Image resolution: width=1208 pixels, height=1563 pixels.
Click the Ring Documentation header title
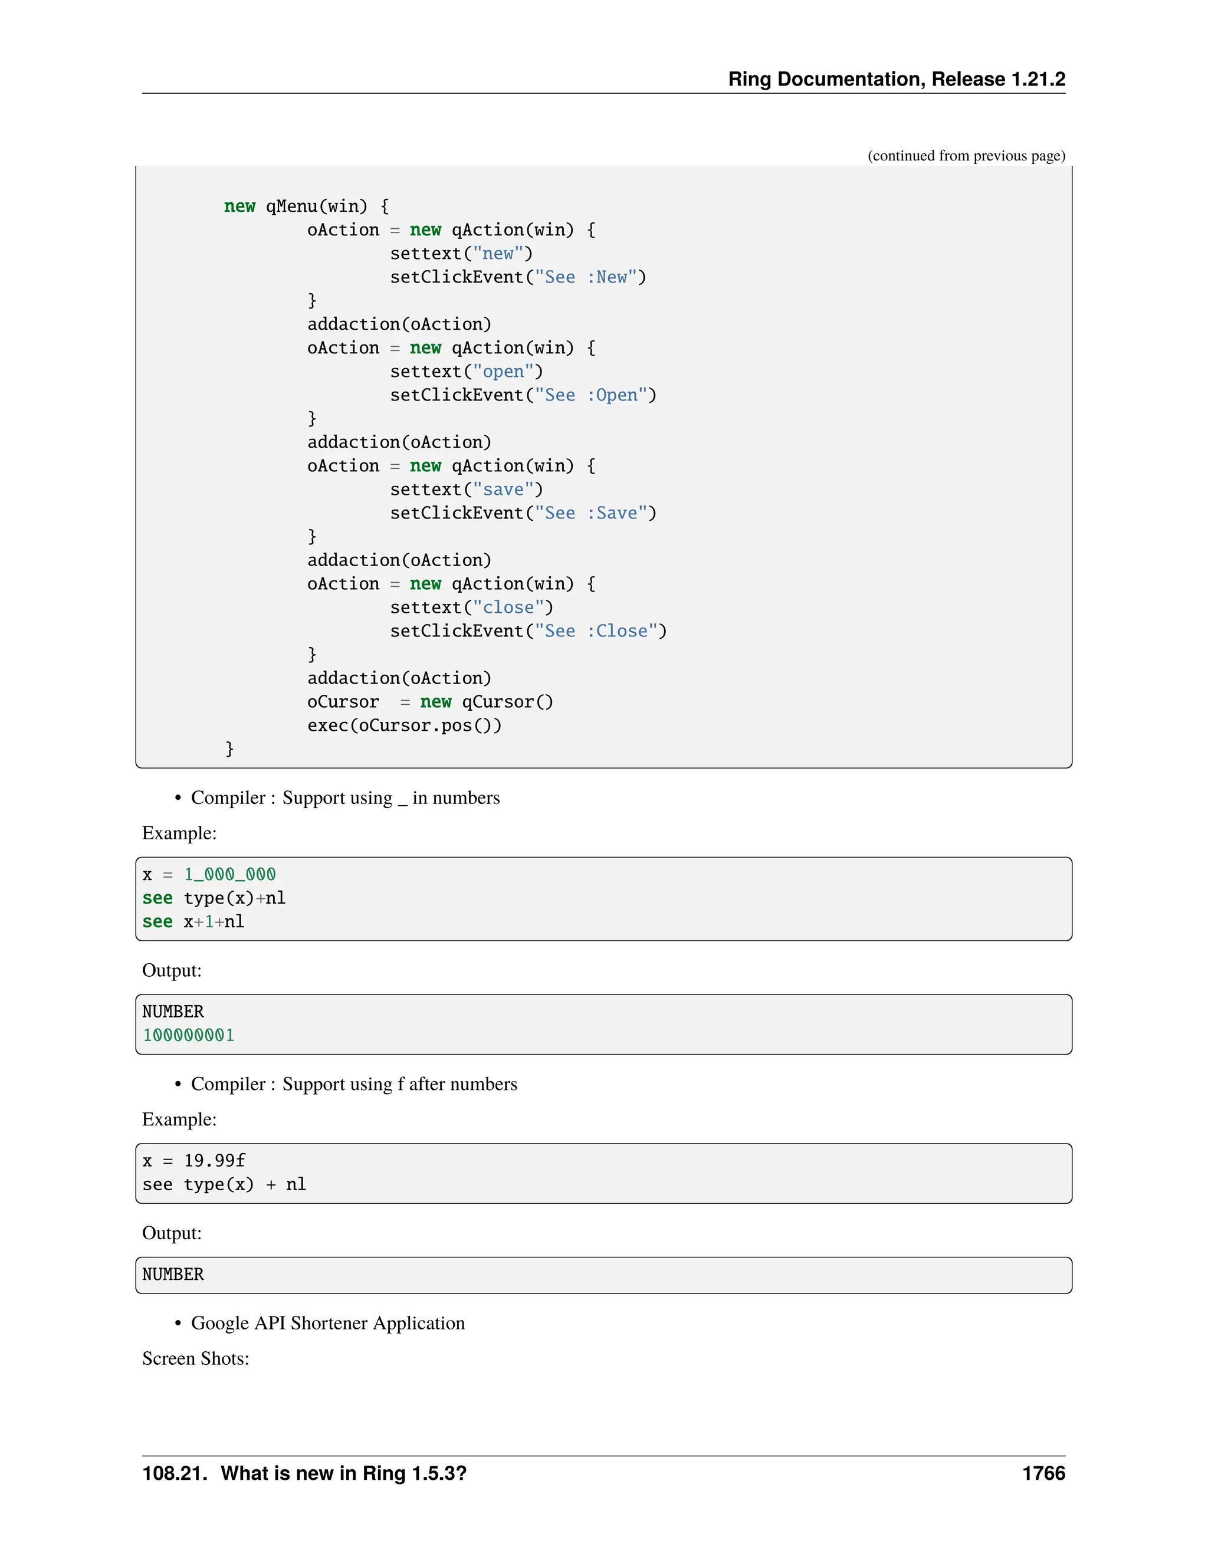click(x=896, y=78)
